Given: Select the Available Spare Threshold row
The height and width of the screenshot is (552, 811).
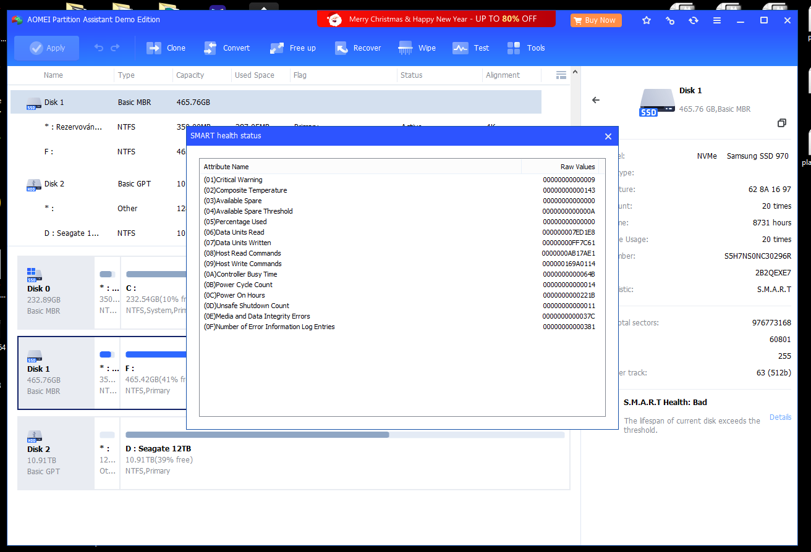Looking at the screenshot, I should tap(399, 211).
